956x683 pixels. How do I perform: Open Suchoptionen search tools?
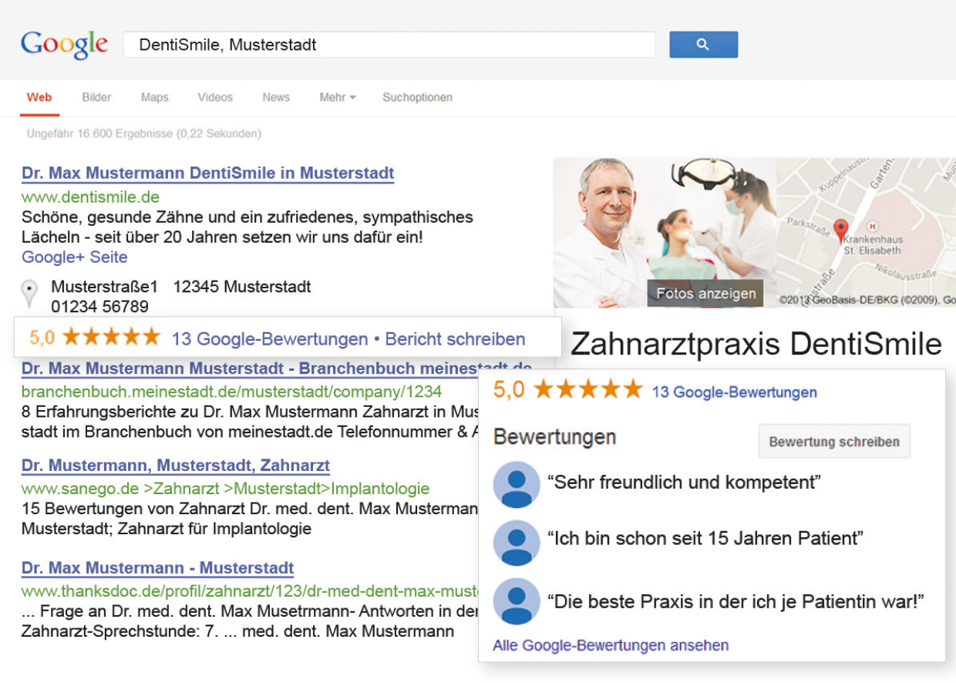click(x=418, y=97)
